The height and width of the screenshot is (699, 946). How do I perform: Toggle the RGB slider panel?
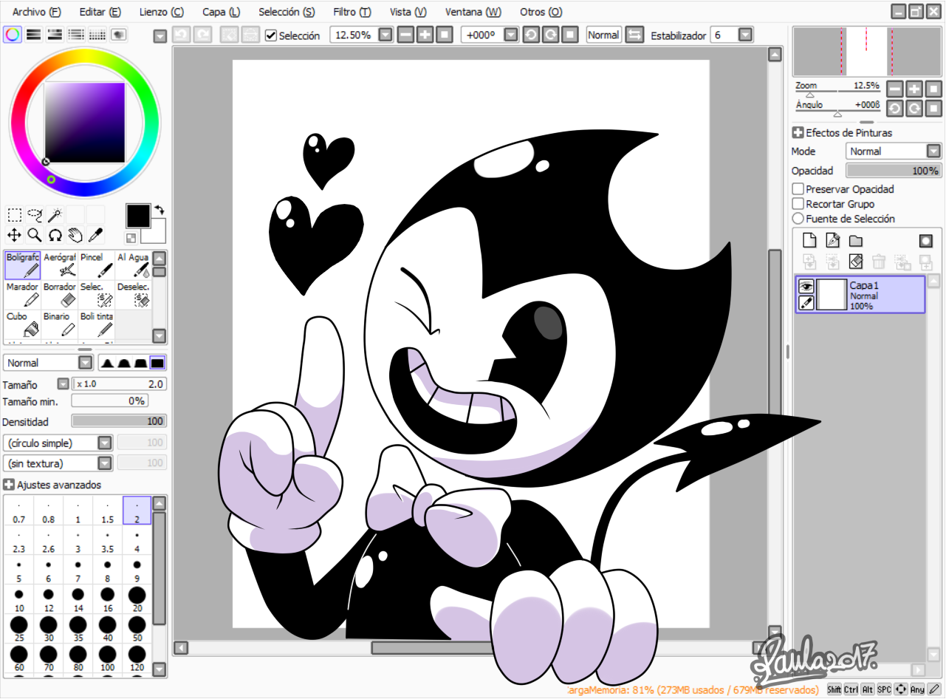33,35
